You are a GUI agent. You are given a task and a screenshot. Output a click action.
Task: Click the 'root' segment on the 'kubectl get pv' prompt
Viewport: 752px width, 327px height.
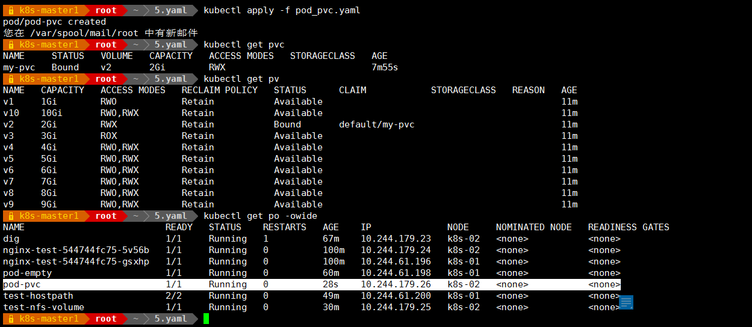coord(106,79)
